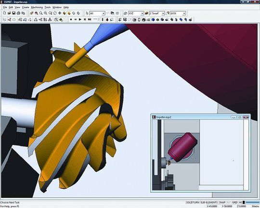Open the Machining menu
Viewport: 260px width, 208px height.
37,7
